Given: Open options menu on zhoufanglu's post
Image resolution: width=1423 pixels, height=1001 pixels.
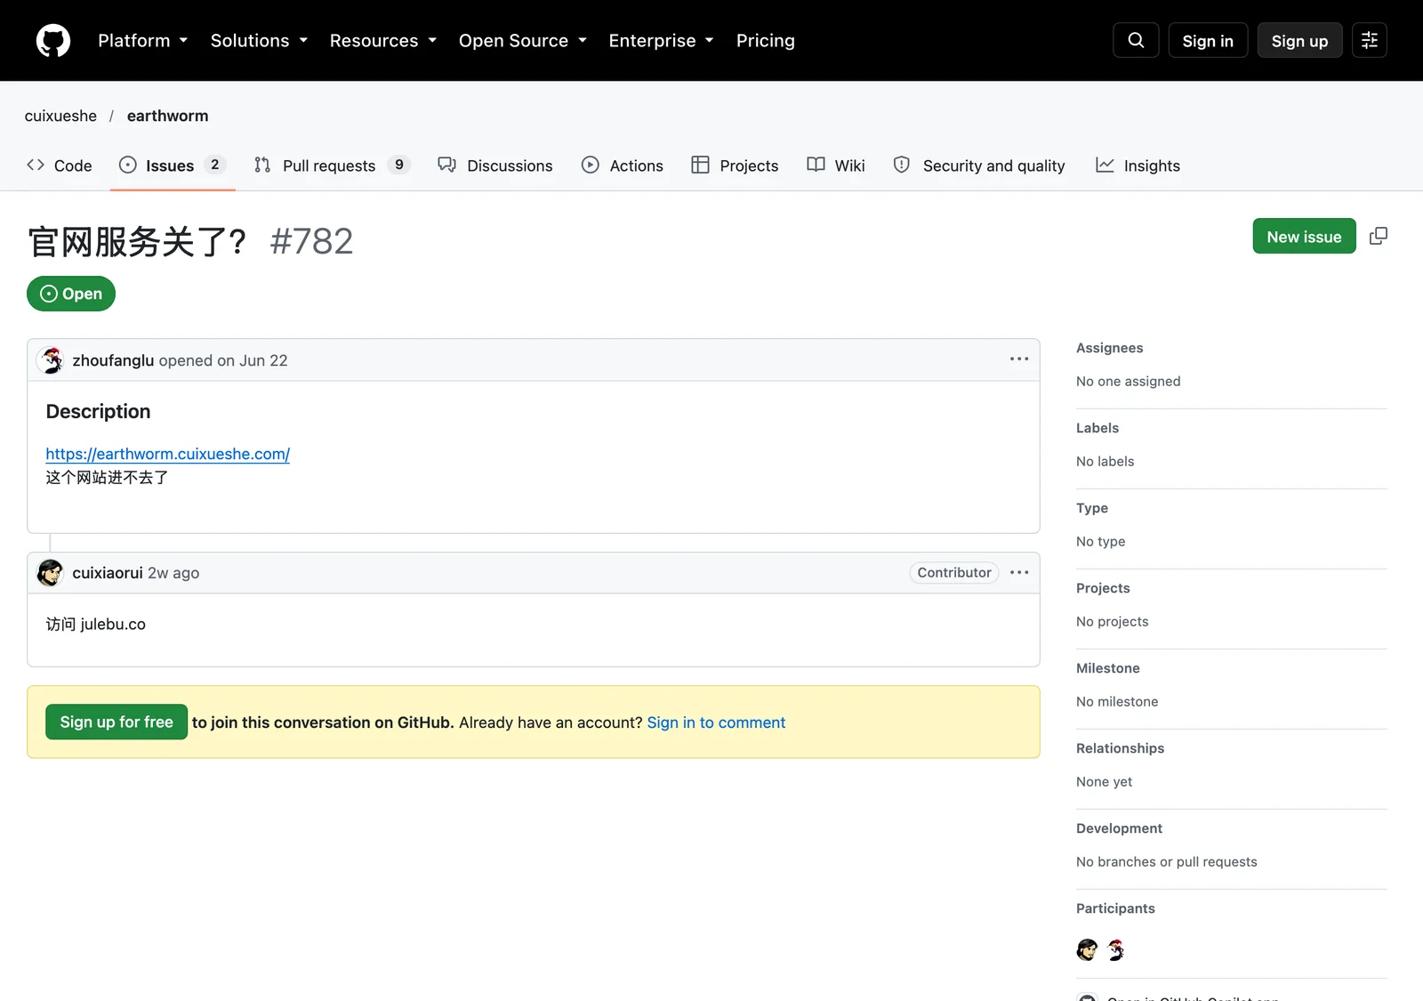Looking at the screenshot, I should point(1019,359).
